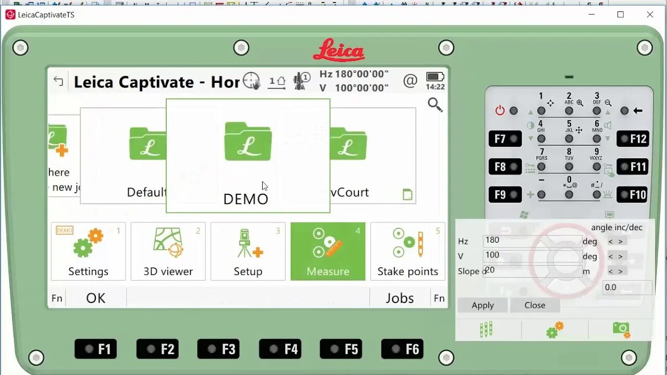Tap keypad key 0
Image resolution: width=667 pixels, height=375 pixels.
(569, 194)
